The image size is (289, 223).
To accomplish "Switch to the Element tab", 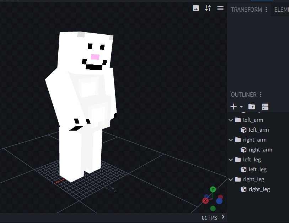I will pos(282,10).
